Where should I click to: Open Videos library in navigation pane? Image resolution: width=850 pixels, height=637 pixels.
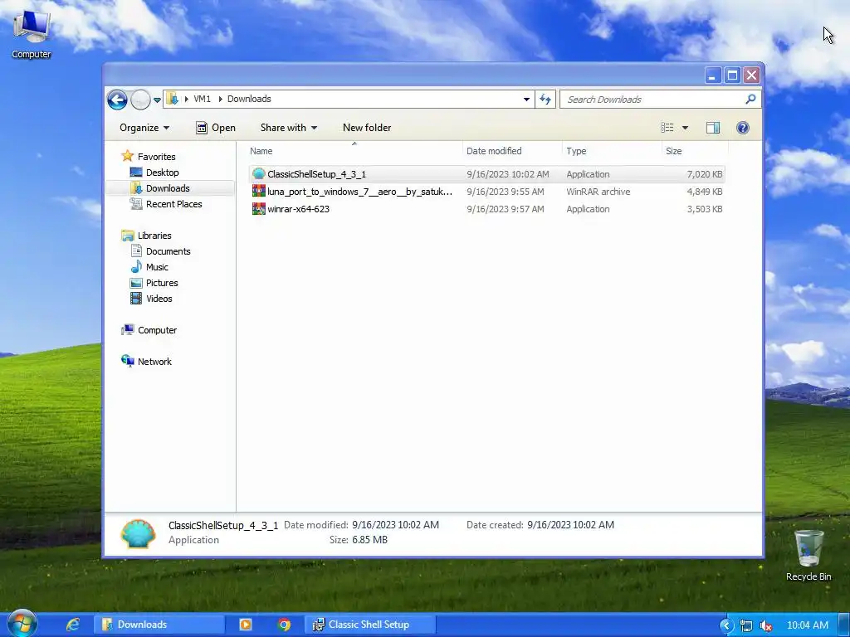[151, 299]
